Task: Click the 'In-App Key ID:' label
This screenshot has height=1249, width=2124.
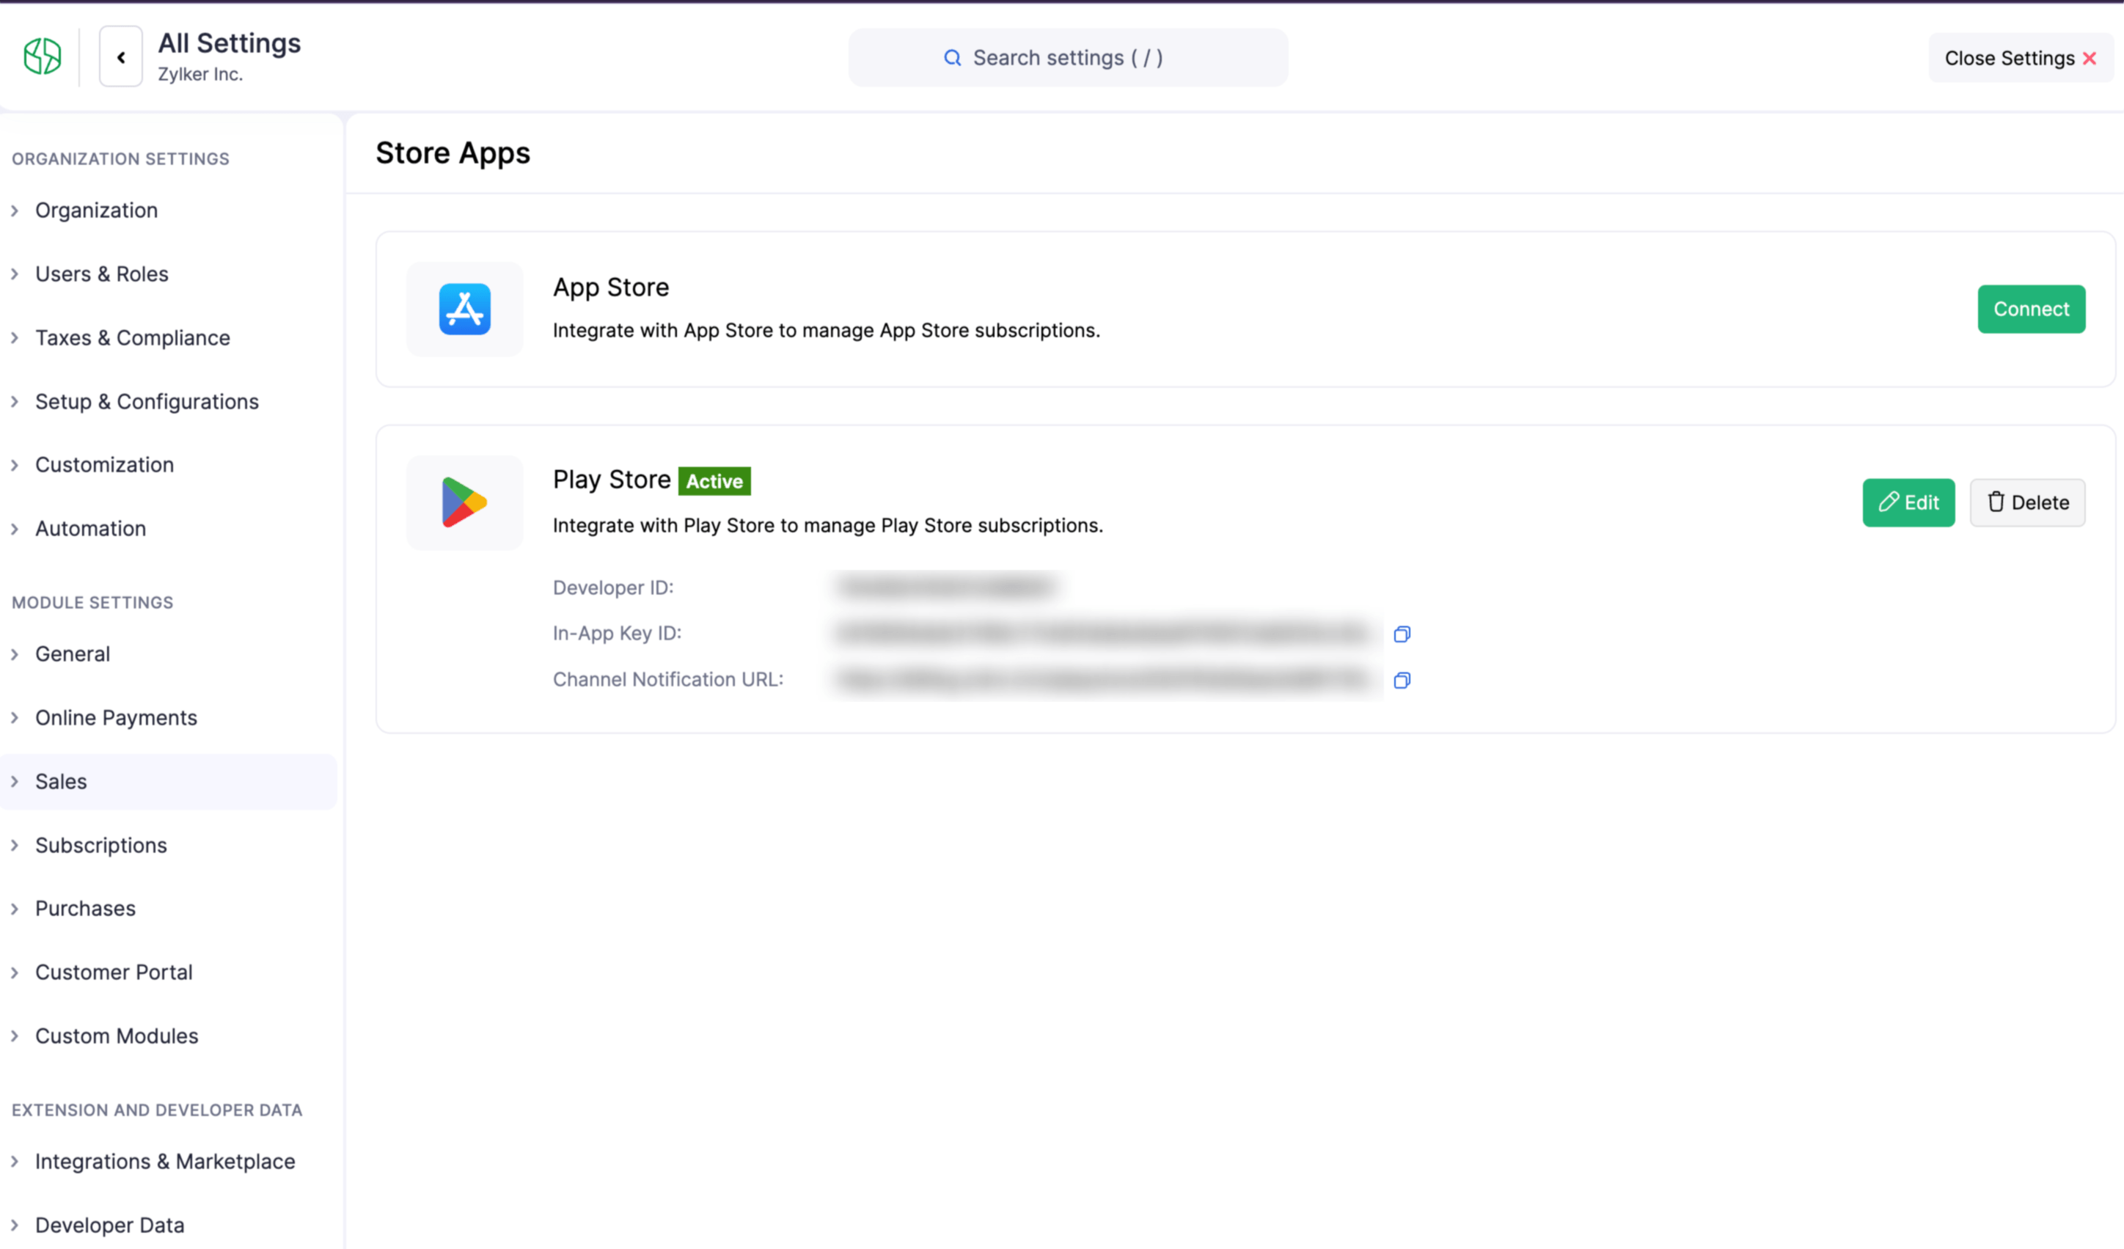Action: click(x=617, y=633)
